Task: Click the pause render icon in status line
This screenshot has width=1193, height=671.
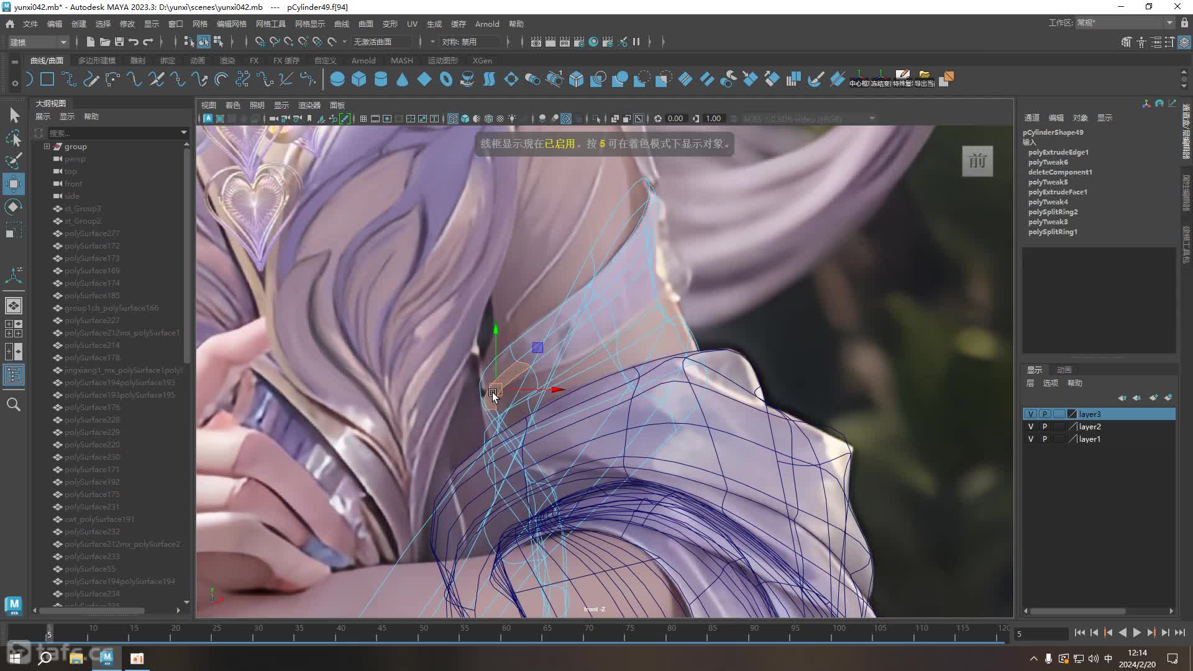Action: tap(636, 42)
